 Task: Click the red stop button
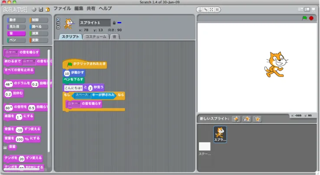(x=311, y=18)
